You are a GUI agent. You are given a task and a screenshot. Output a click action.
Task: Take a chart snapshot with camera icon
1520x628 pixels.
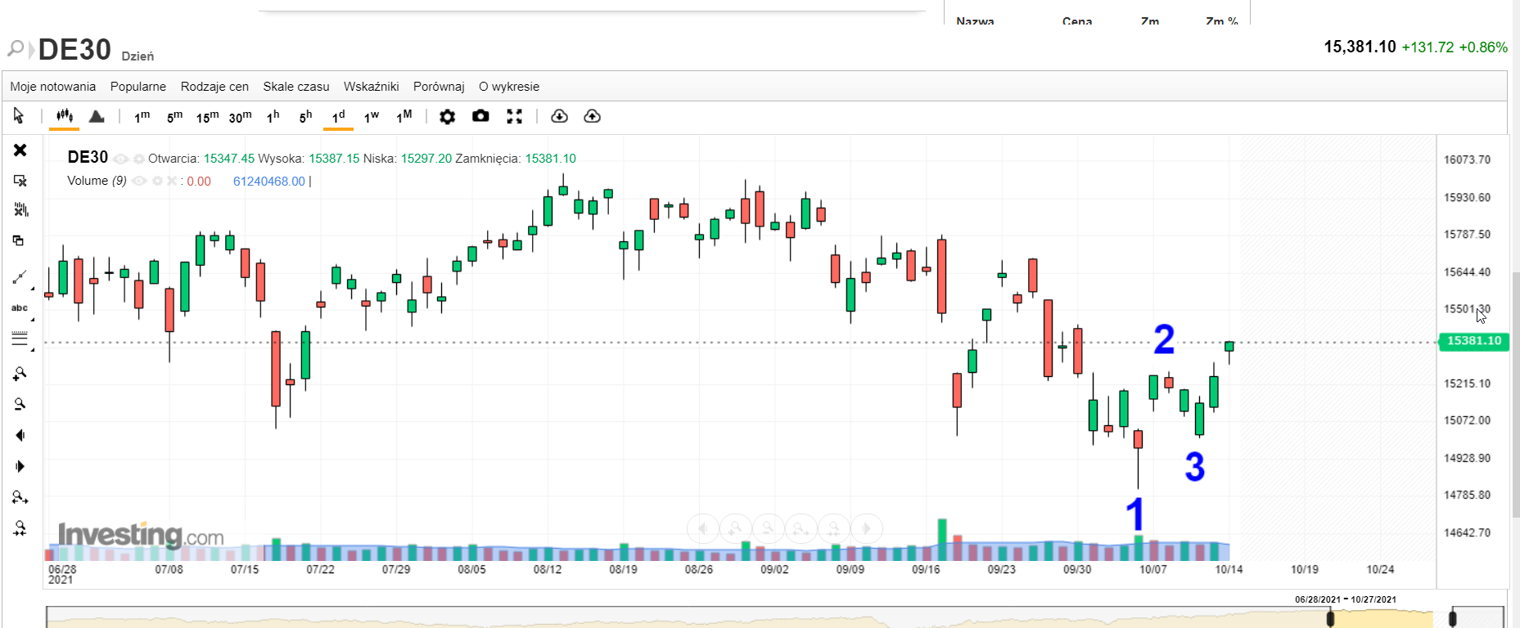480,116
